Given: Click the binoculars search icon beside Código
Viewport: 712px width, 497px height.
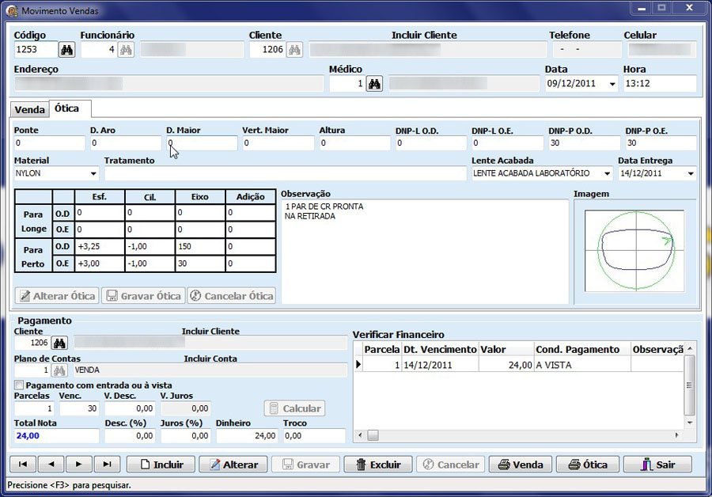Looking at the screenshot, I should click(66, 50).
